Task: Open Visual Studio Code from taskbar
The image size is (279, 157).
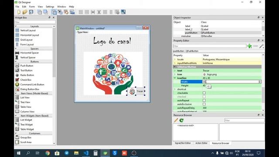Action: click(x=86, y=153)
